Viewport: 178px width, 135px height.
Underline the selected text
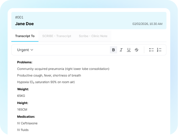click(129, 50)
